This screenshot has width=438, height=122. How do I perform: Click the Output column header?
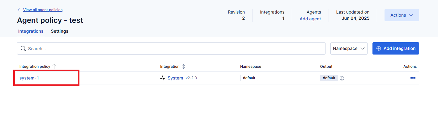pos(326,67)
